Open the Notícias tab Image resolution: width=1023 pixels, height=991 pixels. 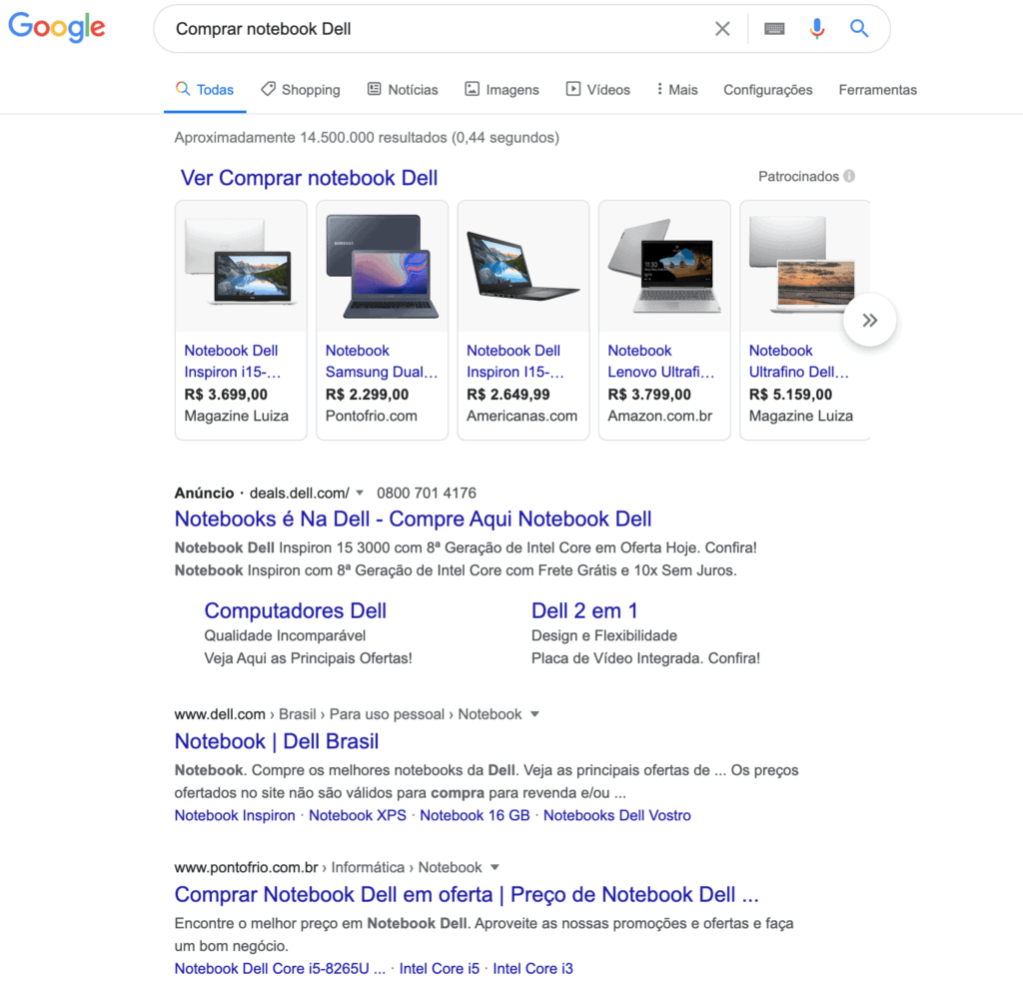(403, 90)
